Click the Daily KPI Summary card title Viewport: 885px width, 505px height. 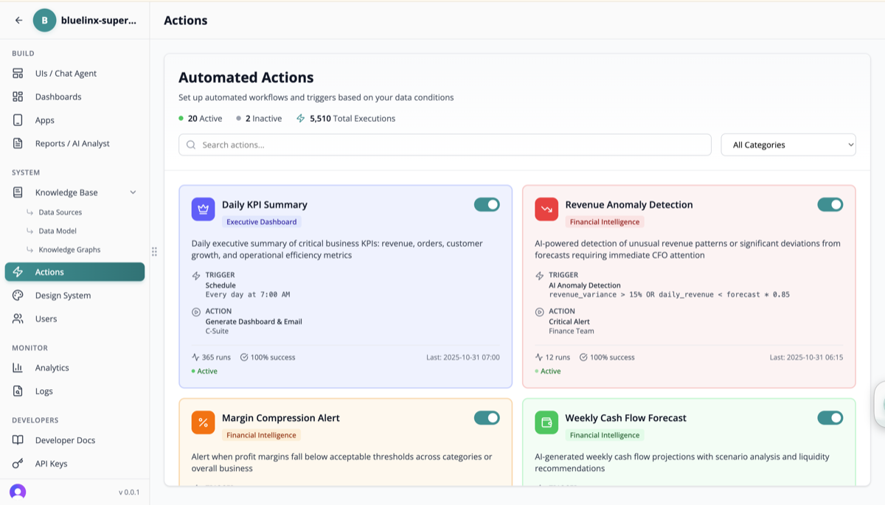(x=265, y=205)
